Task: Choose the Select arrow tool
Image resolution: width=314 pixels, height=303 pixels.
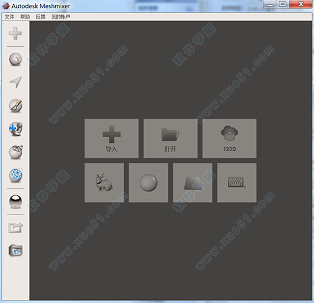Action: tap(16, 82)
